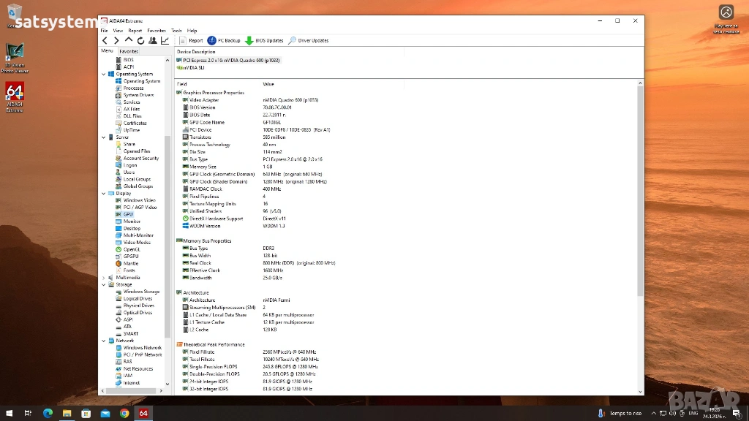Open the Report menu
Screen dimensions: 749x421
[x=135, y=31]
